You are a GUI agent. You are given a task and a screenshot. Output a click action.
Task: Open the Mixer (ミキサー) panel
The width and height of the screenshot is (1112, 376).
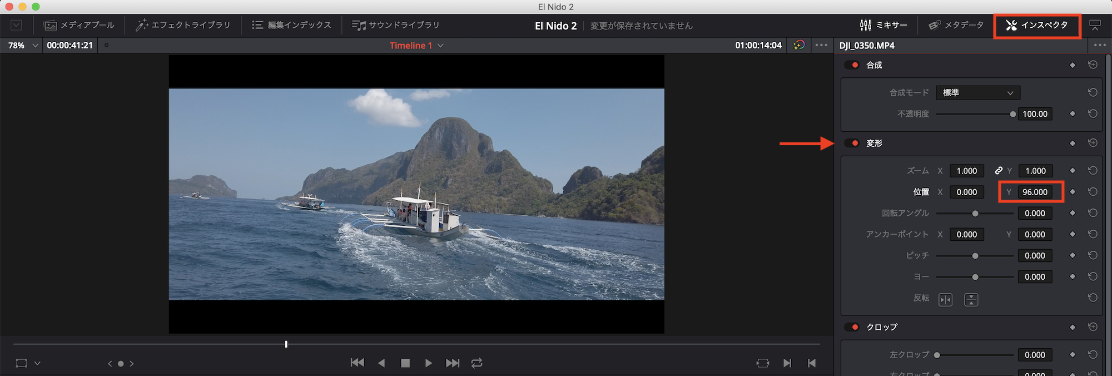pos(883,25)
